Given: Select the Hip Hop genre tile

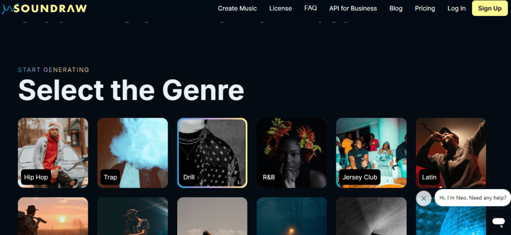Looking at the screenshot, I should click(53, 153).
